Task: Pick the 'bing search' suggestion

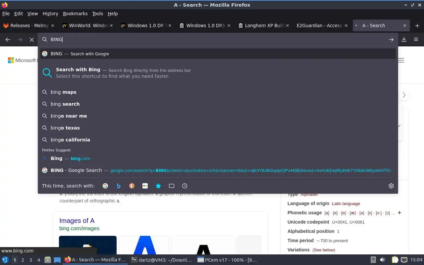Action: 218,104
